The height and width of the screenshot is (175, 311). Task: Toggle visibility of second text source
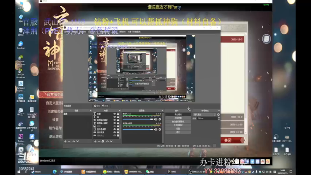click(114, 117)
